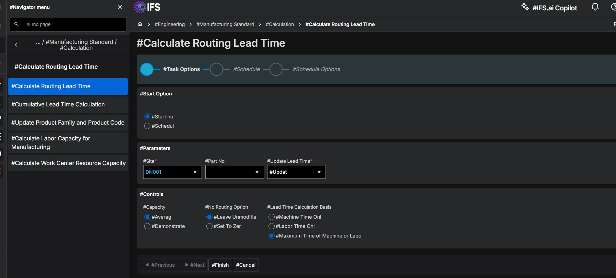Close the Navigator menu
Viewport: 616px width, 278px height.
pos(120,7)
